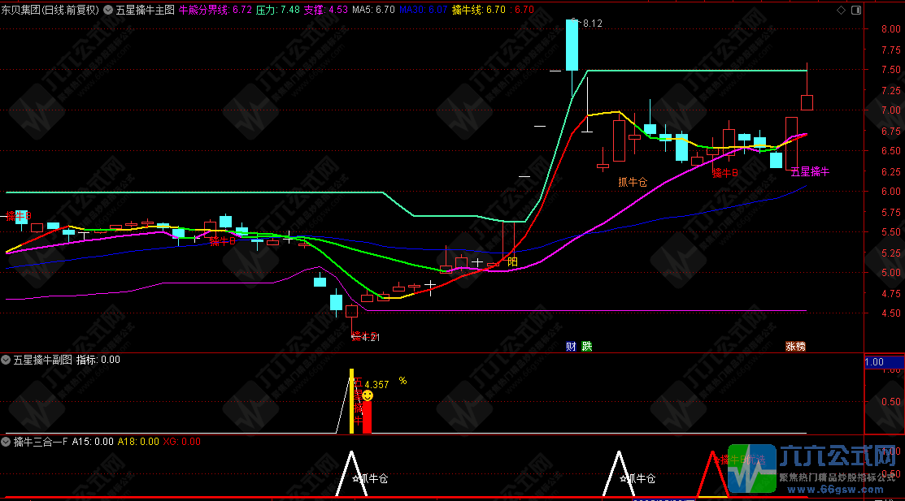
Task: Click the 66gsw.com website link
Action: click(837, 490)
